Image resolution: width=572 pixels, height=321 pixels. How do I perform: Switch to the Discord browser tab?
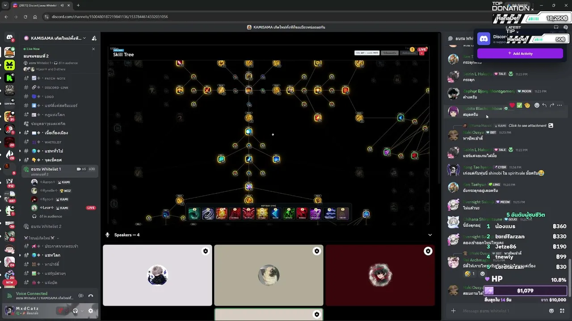click(41, 5)
